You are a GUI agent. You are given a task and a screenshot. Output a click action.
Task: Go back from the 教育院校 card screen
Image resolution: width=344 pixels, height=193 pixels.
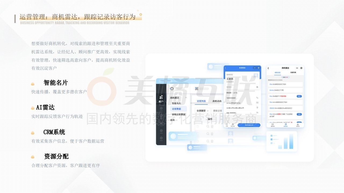[x=225, y=68]
